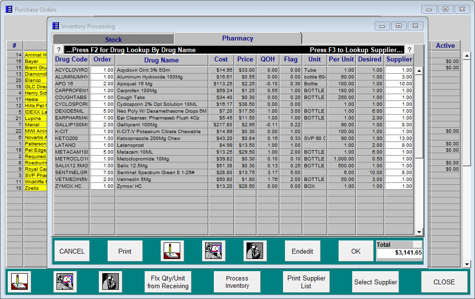475x299 pixels.
Task: Click Print Supplier List button
Action: 306,282
